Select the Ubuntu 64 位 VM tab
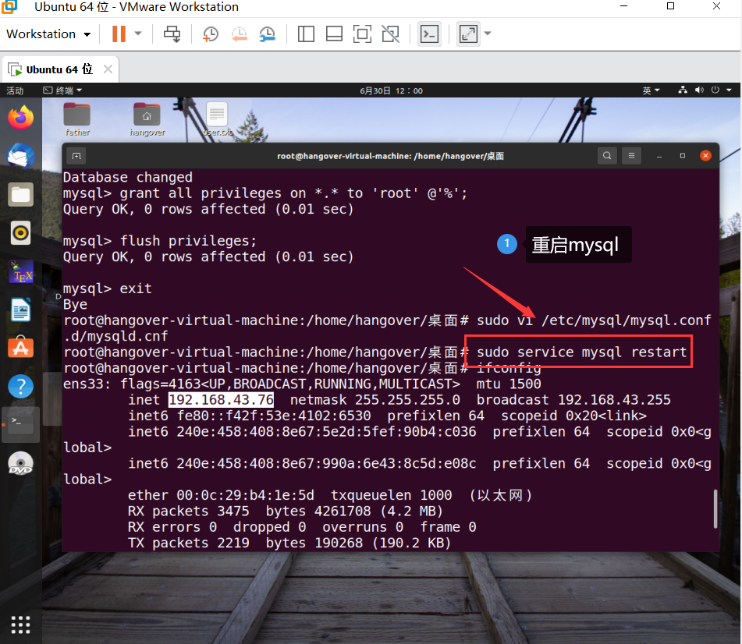Viewport: 742px width, 644px height. tap(52, 69)
